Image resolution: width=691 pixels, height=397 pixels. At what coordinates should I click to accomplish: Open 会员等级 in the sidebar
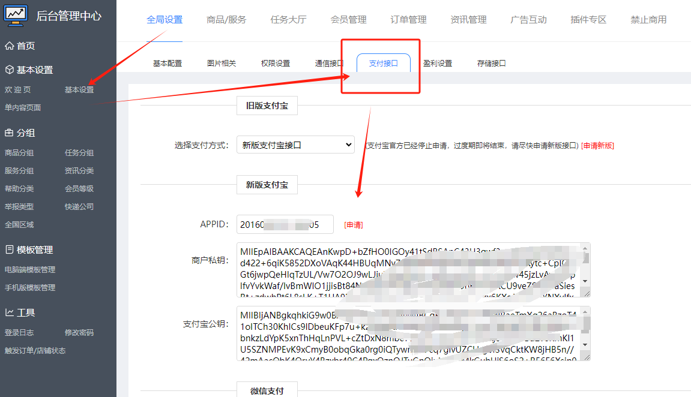(x=79, y=189)
